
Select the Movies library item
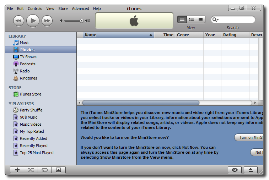[x=41, y=50]
